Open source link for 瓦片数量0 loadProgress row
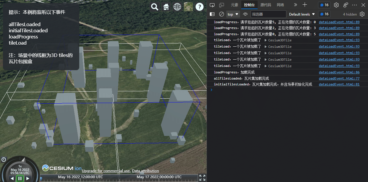 339,34
